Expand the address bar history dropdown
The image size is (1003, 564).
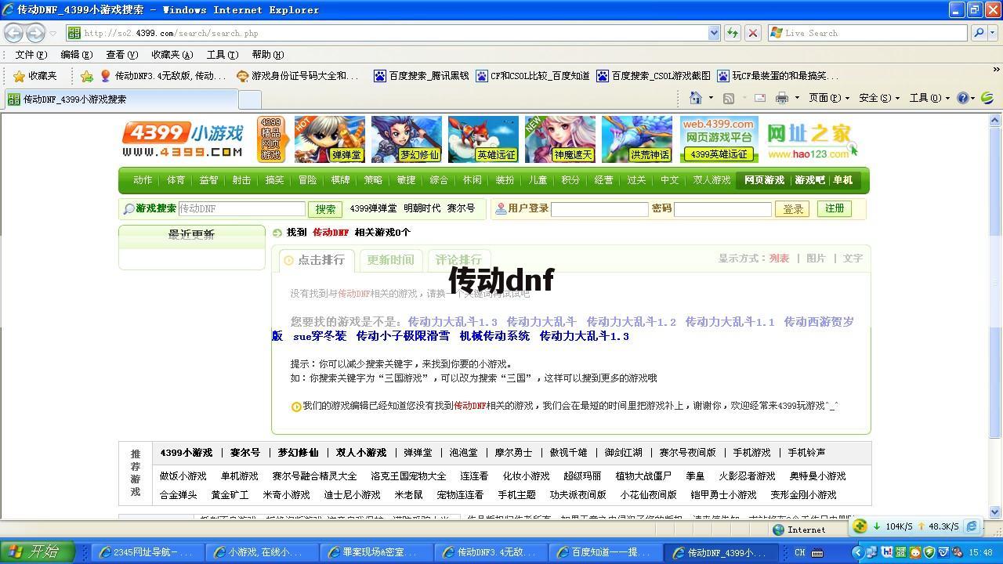[714, 33]
